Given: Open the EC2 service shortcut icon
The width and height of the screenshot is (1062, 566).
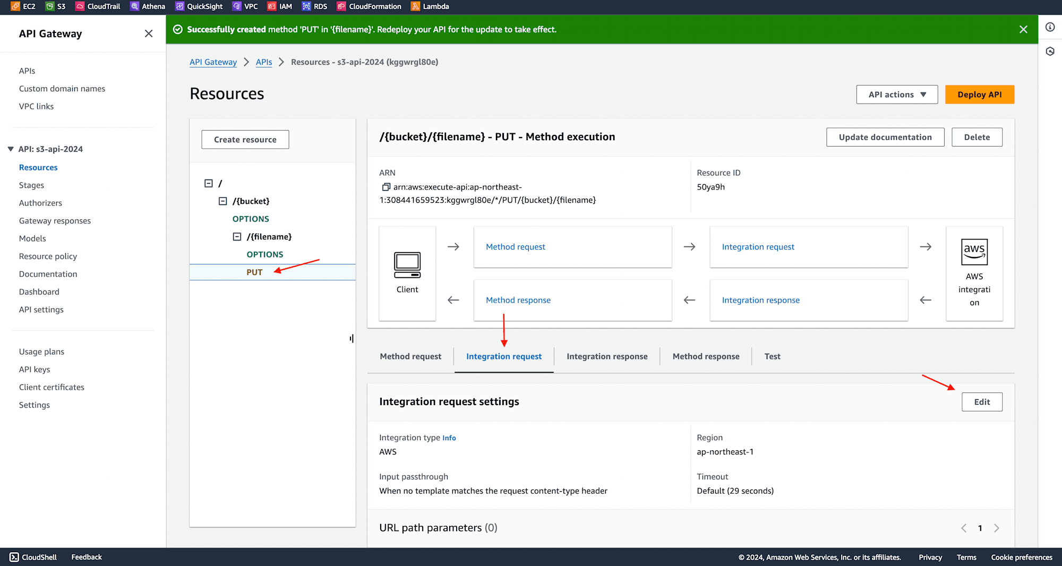Looking at the screenshot, I should pos(15,6).
